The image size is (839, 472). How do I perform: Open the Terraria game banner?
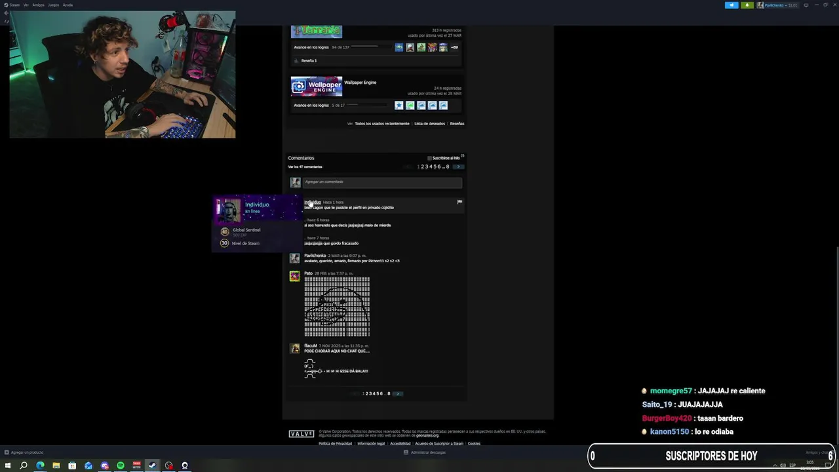317,31
